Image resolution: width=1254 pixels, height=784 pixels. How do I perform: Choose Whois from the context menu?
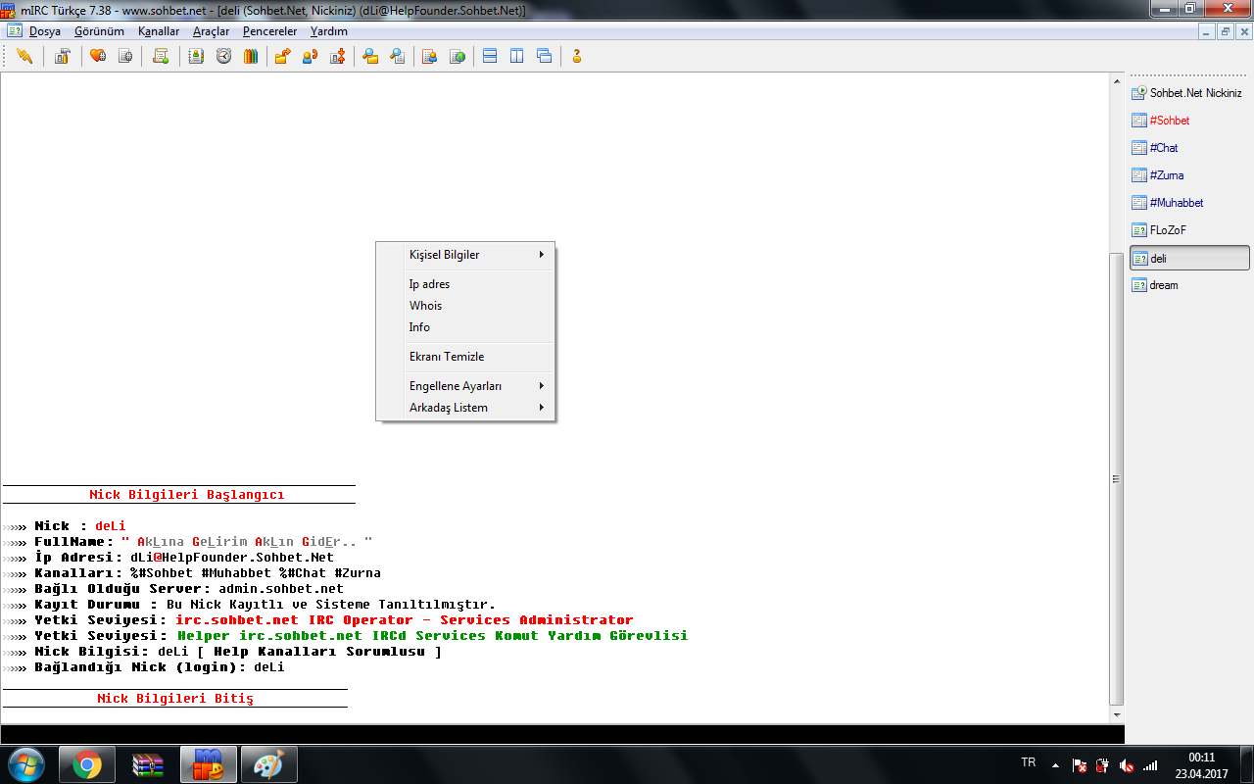coord(426,306)
